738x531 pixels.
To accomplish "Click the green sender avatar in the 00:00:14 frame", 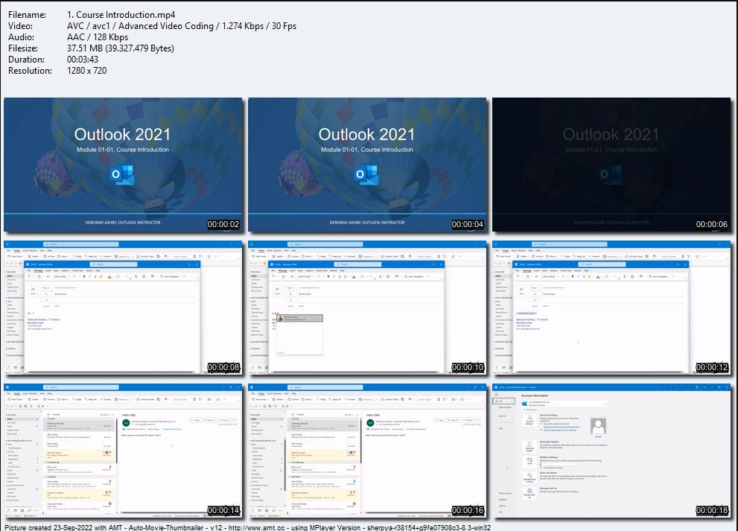I will point(126,423).
